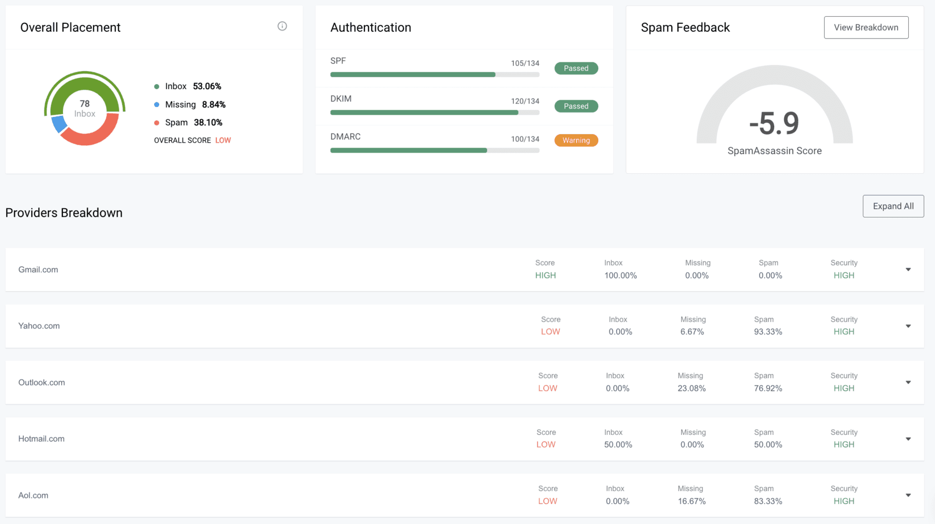Viewport: 935px width, 524px height.
Task: Click the Authentication section header
Action: [371, 27]
